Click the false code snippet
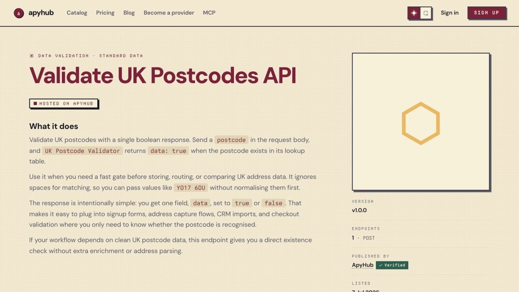Image resolution: width=519 pixels, height=292 pixels. (x=273, y=203)
